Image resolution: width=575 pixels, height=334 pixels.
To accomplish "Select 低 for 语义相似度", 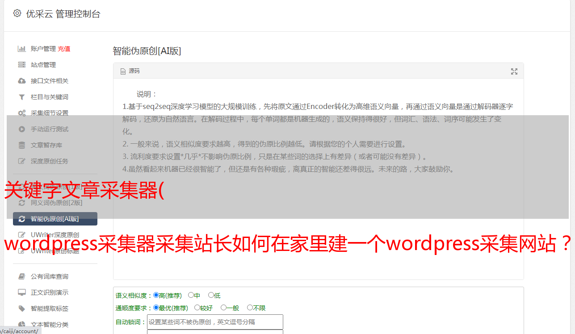I will tap(211, 295).
